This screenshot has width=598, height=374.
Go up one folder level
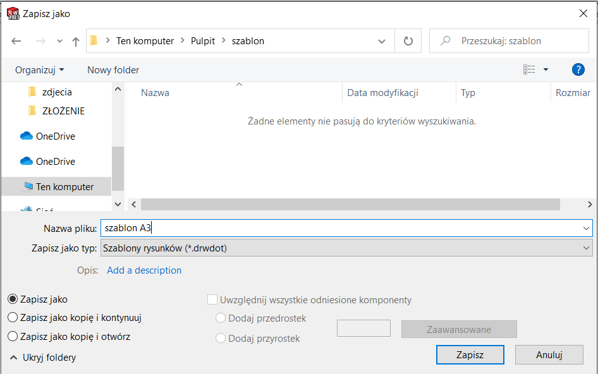pos(76,41)
